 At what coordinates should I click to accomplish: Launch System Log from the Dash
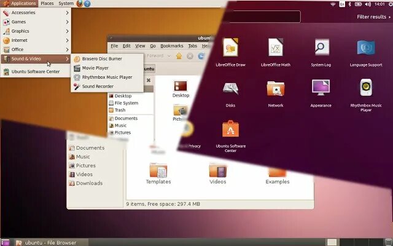click(321, 52)
